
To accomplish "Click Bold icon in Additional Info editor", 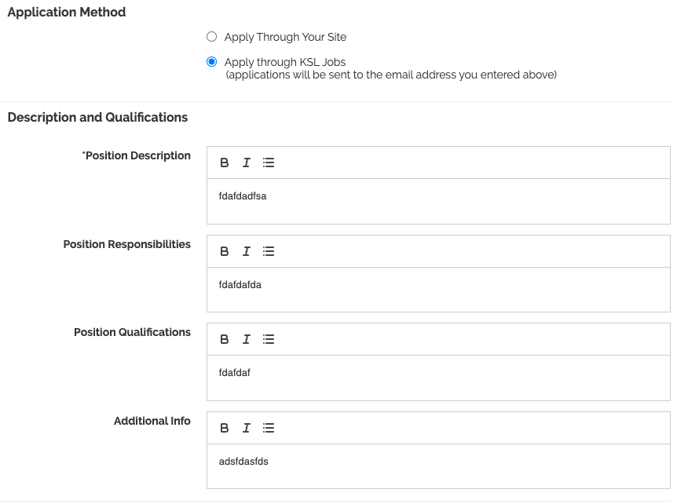I will (224, 428).
